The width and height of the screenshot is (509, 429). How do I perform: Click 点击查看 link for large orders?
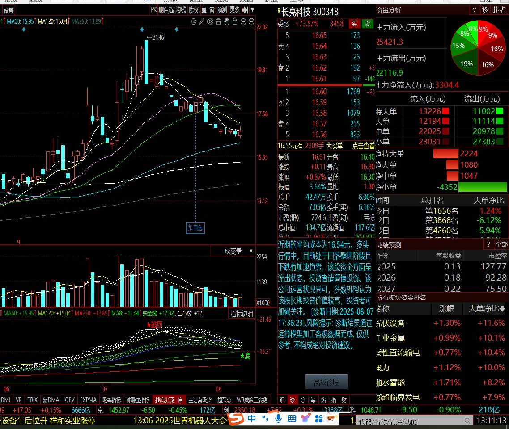click(x=364, y=146)
